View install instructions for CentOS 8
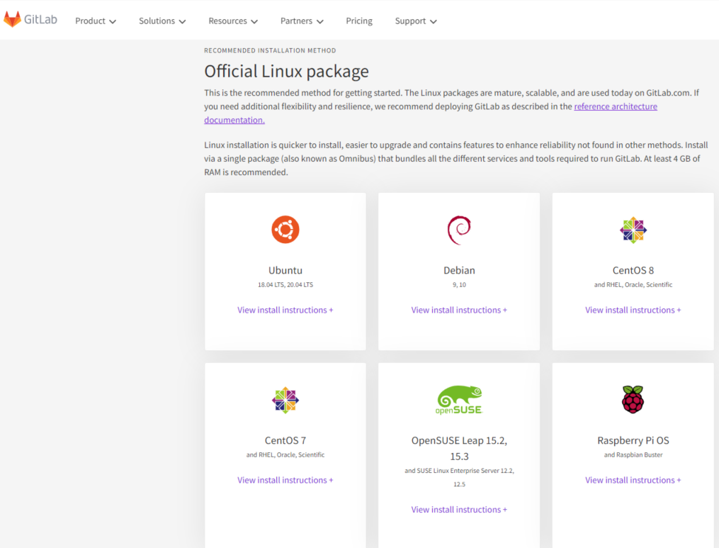The image size is (719, 548). (633, 311)
